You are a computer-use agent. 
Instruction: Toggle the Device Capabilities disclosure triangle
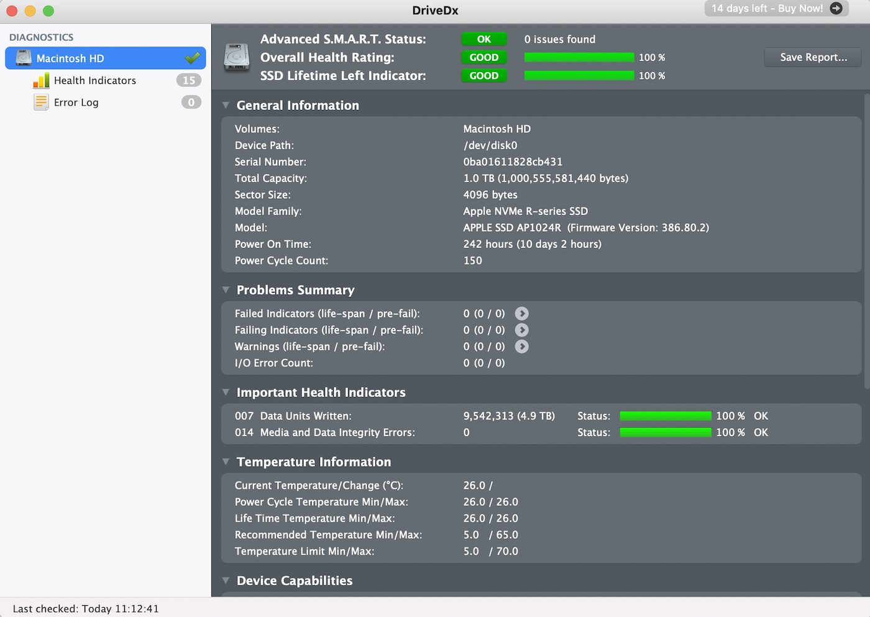pos(226,581)
